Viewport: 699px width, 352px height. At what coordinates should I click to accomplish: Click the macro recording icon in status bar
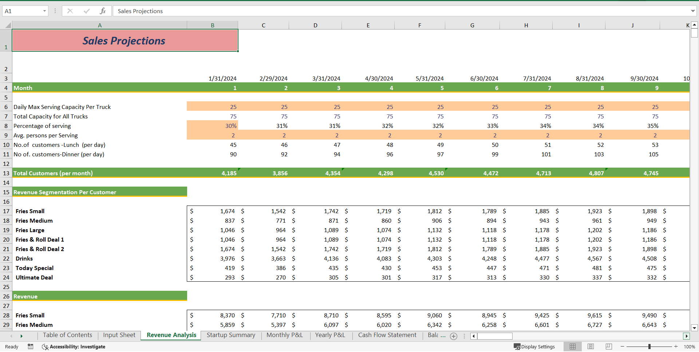click(31, 347)
